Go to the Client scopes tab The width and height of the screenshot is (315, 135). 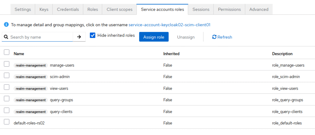(x=119, y=10)
